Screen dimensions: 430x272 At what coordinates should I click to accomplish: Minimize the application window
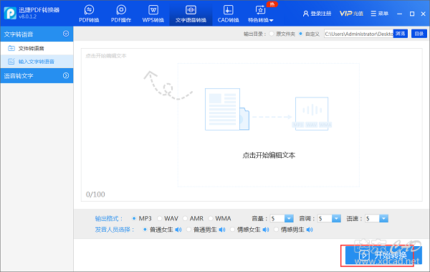point(400,14)
